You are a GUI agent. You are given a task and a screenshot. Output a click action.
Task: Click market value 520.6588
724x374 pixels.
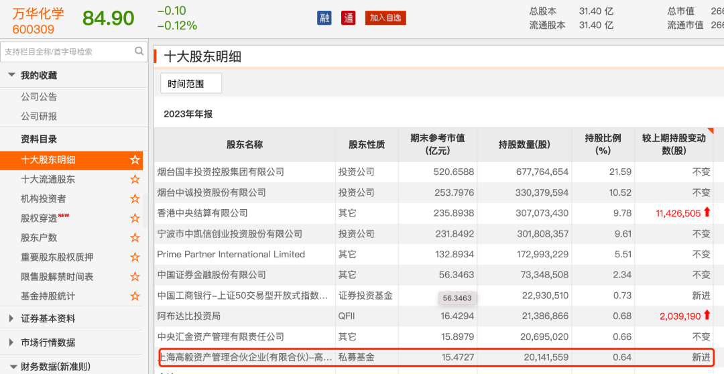tap(454, 172)
